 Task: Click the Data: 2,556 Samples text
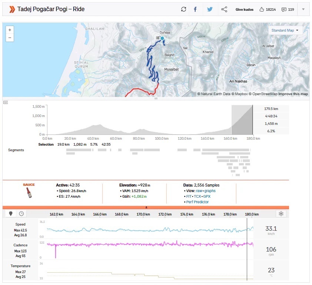click(x=201, y=185)
